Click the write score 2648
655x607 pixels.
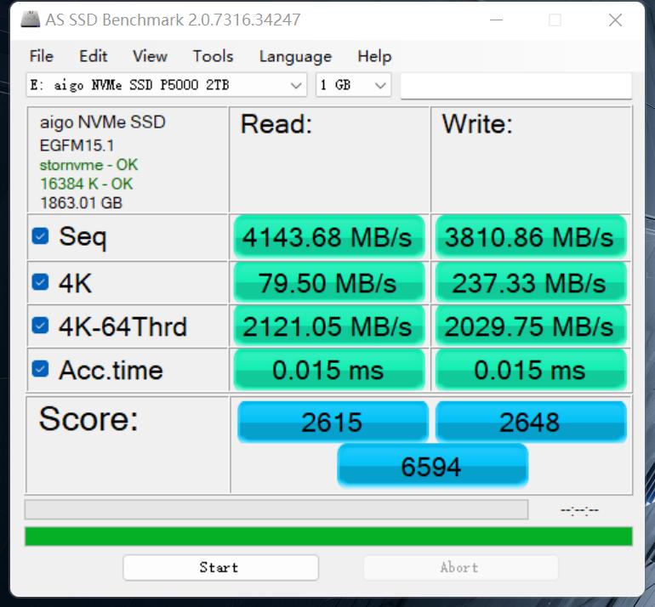tap(531, 421)
